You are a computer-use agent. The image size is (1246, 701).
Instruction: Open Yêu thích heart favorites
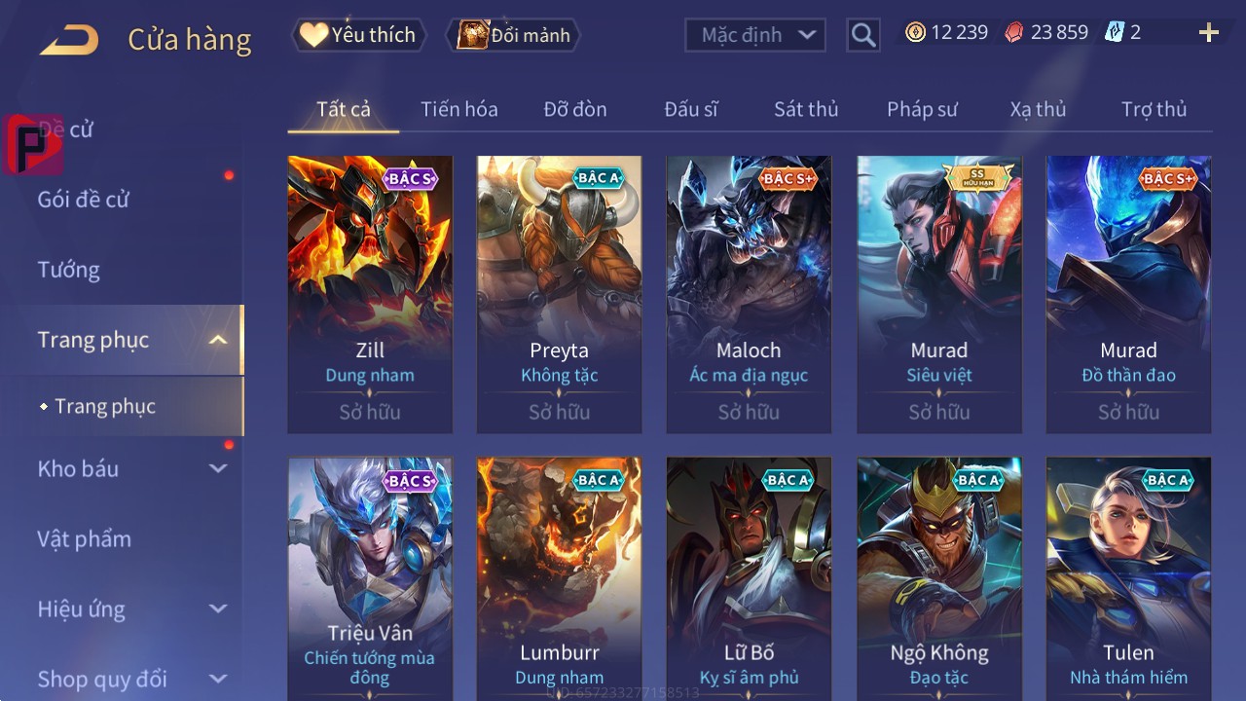358,35
